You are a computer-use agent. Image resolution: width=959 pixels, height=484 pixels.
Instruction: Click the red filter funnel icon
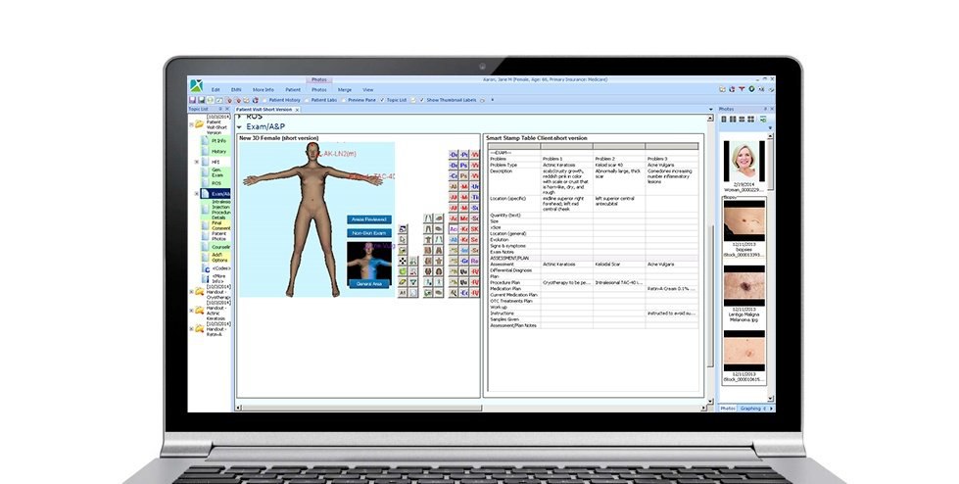tap(742, 89)
